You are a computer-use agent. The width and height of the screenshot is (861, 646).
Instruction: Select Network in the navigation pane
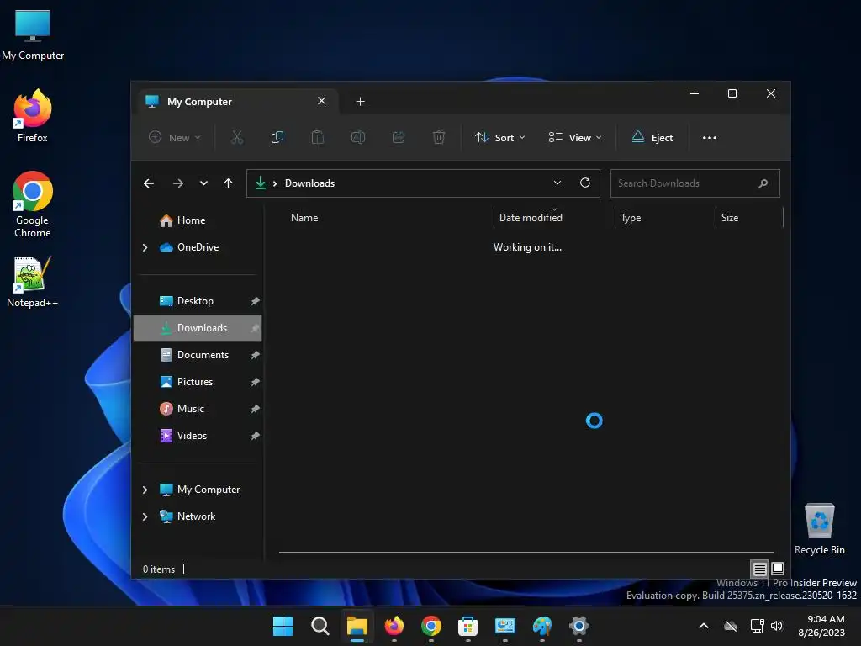198,516
